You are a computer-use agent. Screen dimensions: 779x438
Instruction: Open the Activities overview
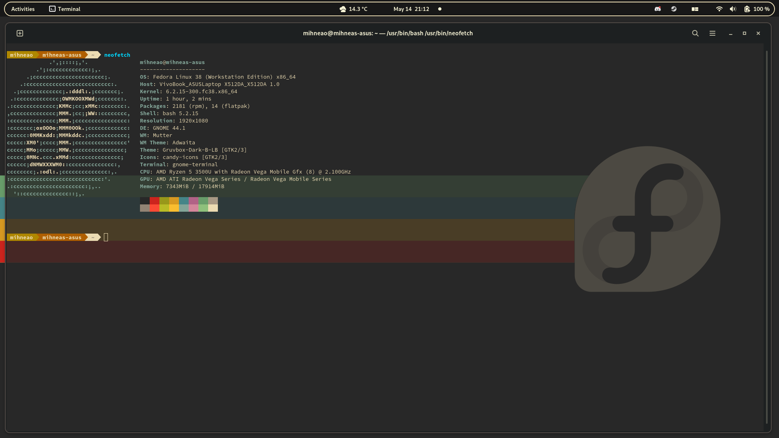pos(23,9)
